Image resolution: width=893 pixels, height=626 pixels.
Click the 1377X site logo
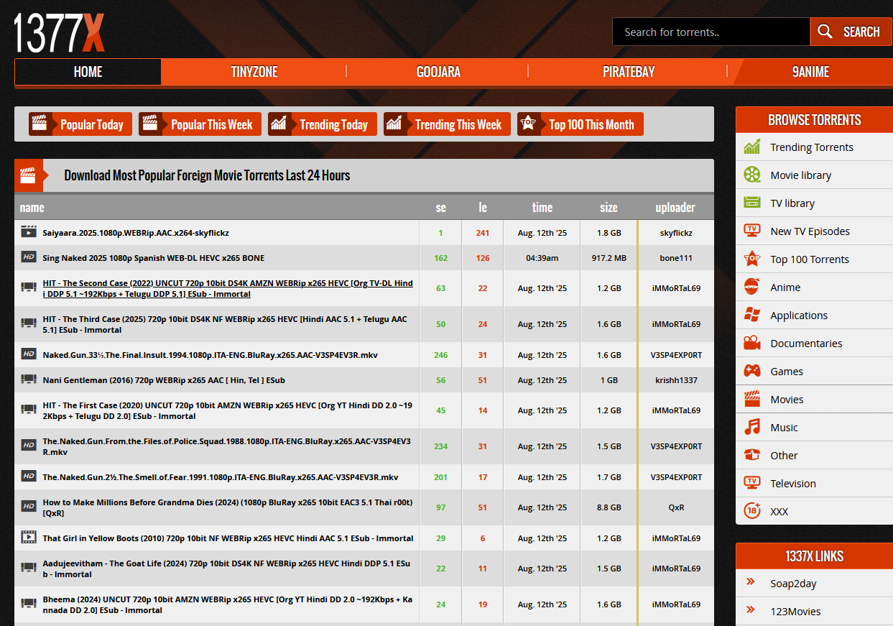coord(59,33)
